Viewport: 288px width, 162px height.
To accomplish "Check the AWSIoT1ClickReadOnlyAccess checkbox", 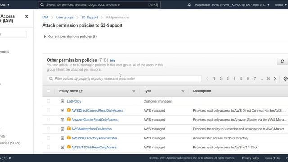I will [x=49, y=147].
